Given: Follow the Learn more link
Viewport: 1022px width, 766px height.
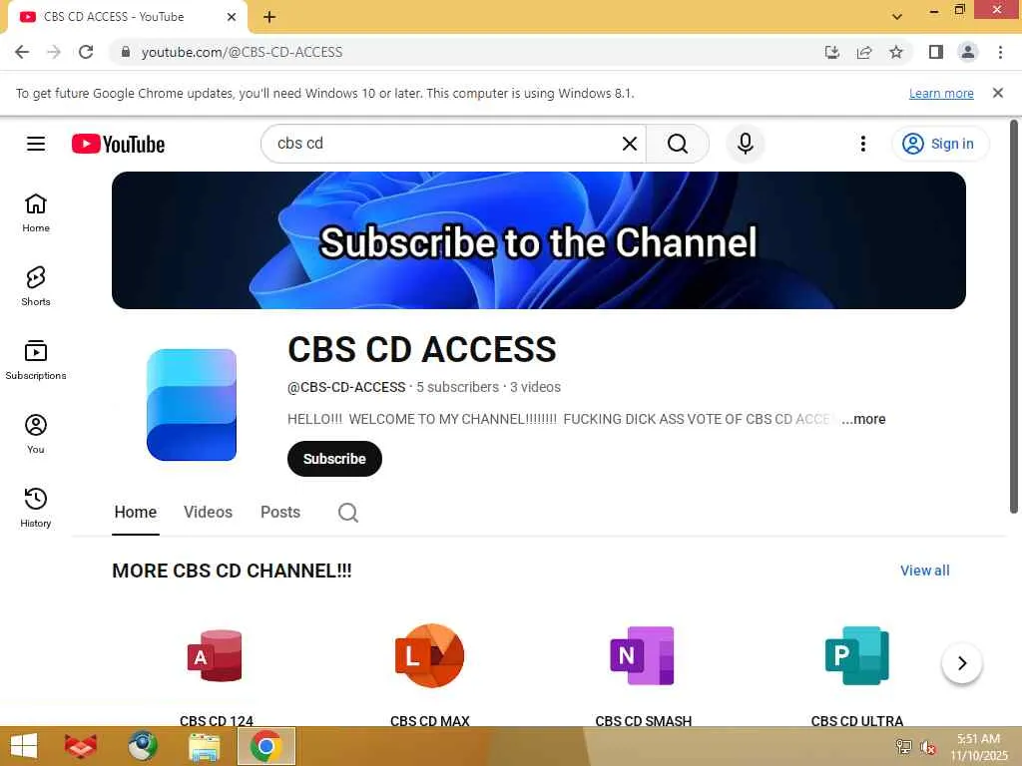Looking at the screenshot, I should click(x=941, y=93).
